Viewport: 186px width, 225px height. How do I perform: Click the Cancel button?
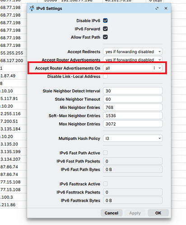pos(112,213)
